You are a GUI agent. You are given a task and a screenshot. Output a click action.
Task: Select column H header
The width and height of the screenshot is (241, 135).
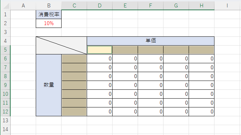[x=202, y=6]
